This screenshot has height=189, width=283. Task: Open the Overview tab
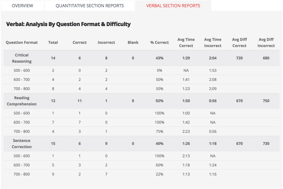point(22,6)
